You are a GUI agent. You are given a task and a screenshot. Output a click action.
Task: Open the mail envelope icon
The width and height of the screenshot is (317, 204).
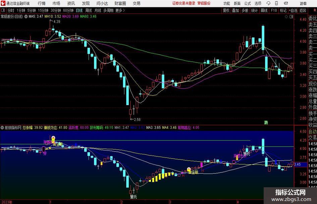[x=286, y=3]
